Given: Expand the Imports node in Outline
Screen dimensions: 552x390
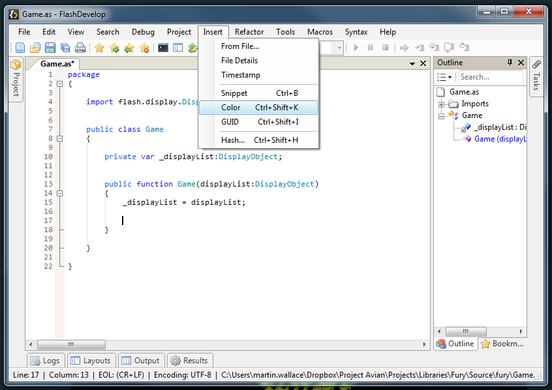Looking at the screenshot, I should pyautogui.click(x=442, y=104).
